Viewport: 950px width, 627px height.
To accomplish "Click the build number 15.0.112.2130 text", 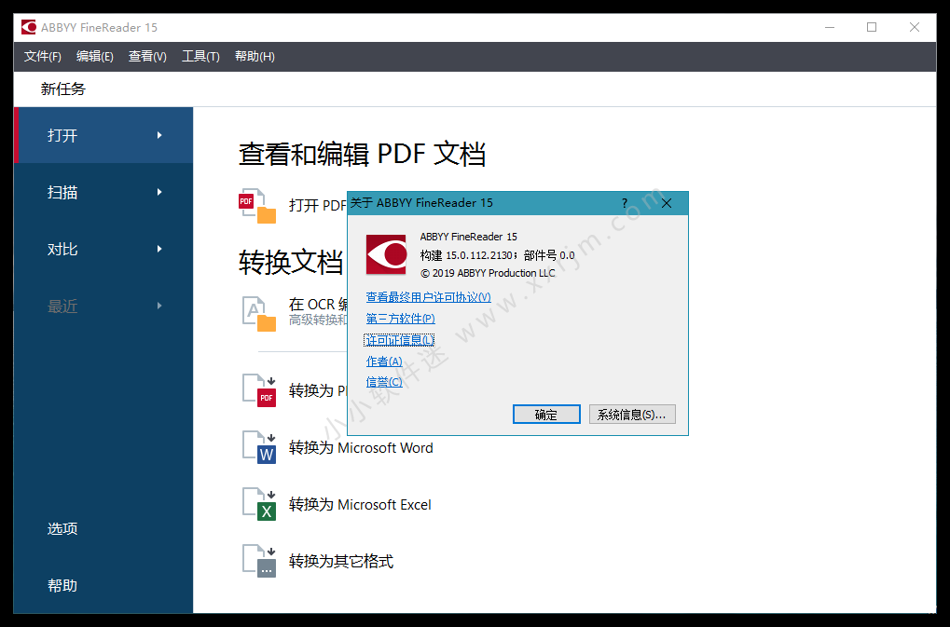I will click(x=479, y=255).
